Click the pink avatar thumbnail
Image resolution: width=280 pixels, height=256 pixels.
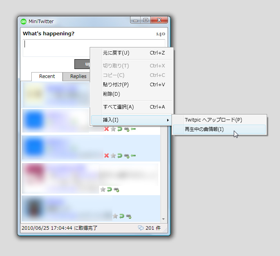point(34,173)
